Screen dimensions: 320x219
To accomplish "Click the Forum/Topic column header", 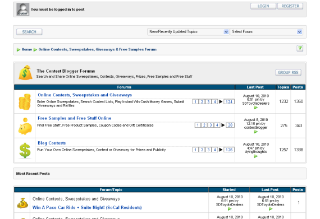I will pos(111,190).
